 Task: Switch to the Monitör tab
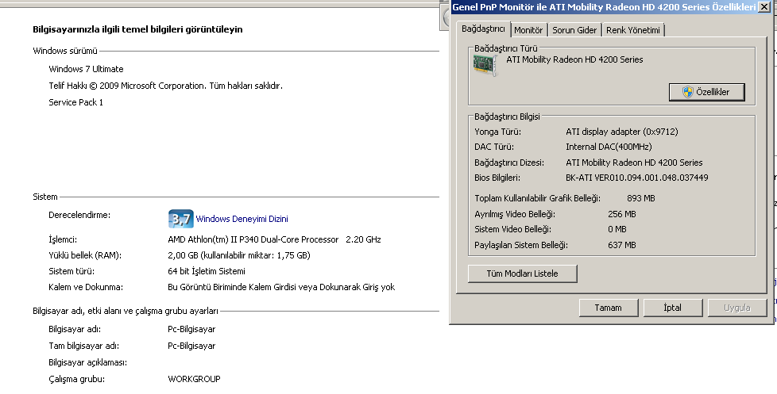click(528, 30)
